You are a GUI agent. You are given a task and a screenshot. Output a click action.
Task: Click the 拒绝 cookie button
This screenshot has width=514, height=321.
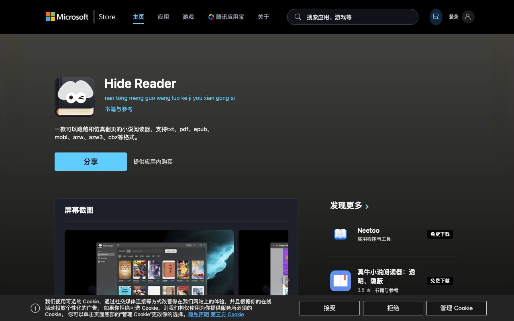point(393,308)
